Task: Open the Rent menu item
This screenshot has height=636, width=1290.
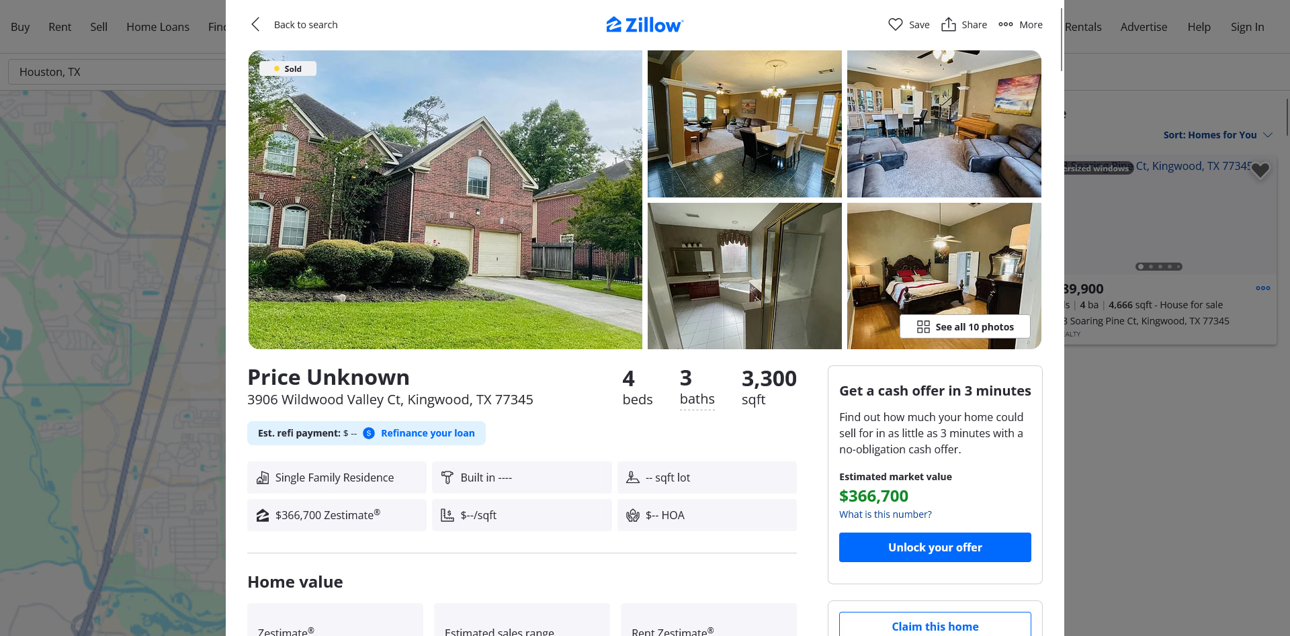Action: pyautogui.click(x=60, y=27)
